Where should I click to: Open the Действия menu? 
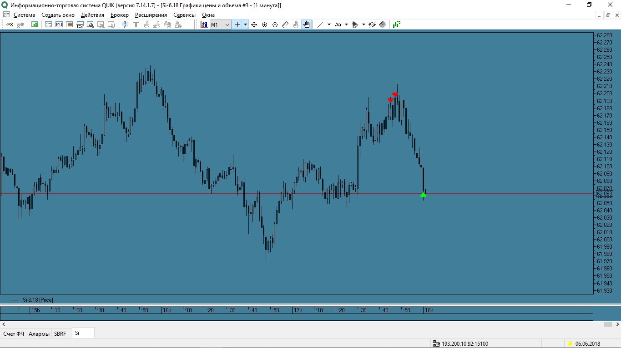(92, 15)
